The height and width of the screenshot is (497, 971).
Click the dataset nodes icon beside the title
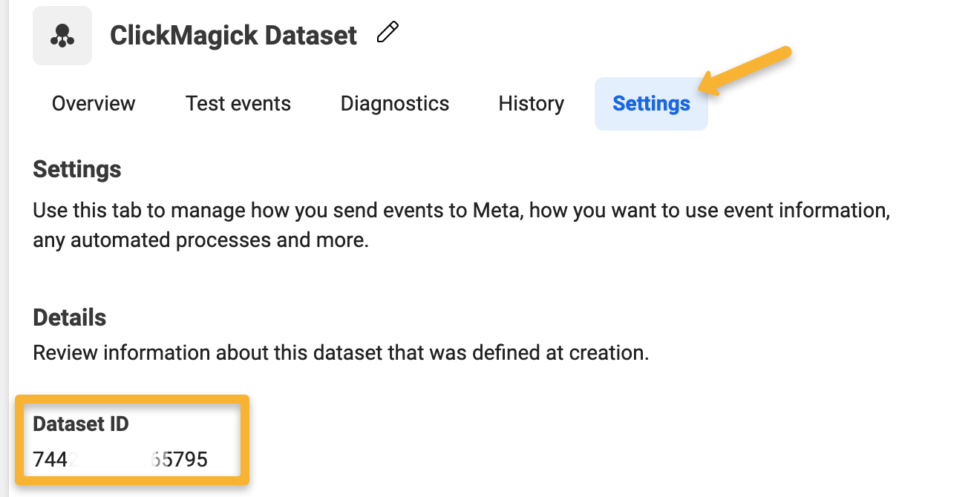(62, 36)
